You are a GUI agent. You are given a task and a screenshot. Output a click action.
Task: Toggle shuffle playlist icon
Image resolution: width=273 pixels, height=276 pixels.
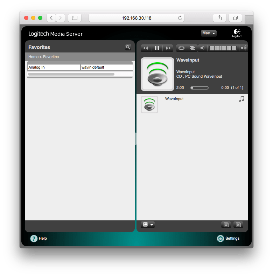192,48
